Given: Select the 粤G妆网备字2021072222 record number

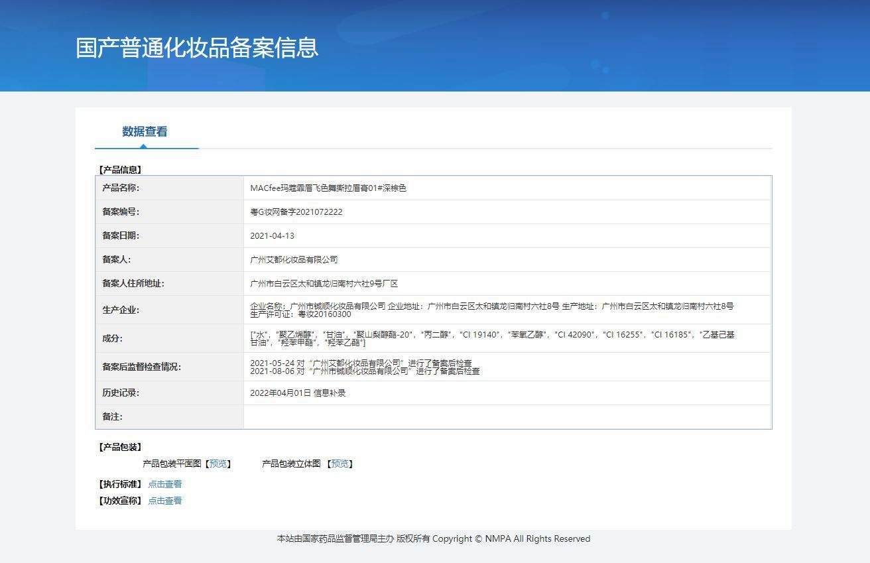Looking at the screenshot, I should tap(296, 212).
